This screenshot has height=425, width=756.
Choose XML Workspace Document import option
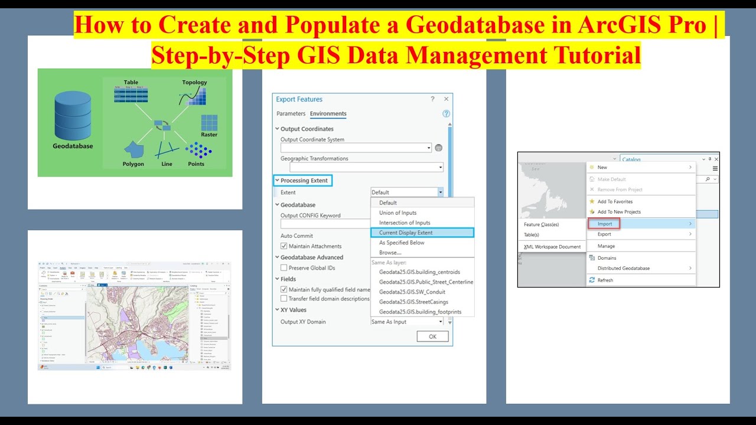(x=552, y=247)
